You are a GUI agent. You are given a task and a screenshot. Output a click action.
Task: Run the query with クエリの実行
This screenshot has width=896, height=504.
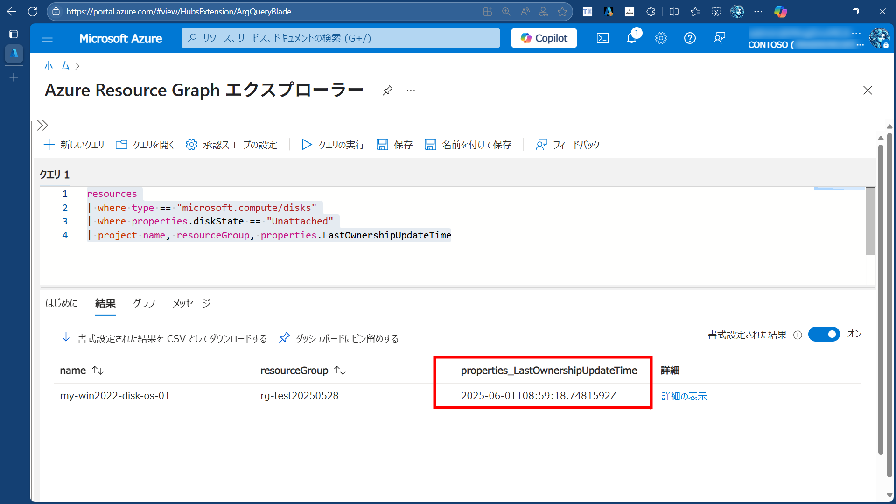coord(332,145)
